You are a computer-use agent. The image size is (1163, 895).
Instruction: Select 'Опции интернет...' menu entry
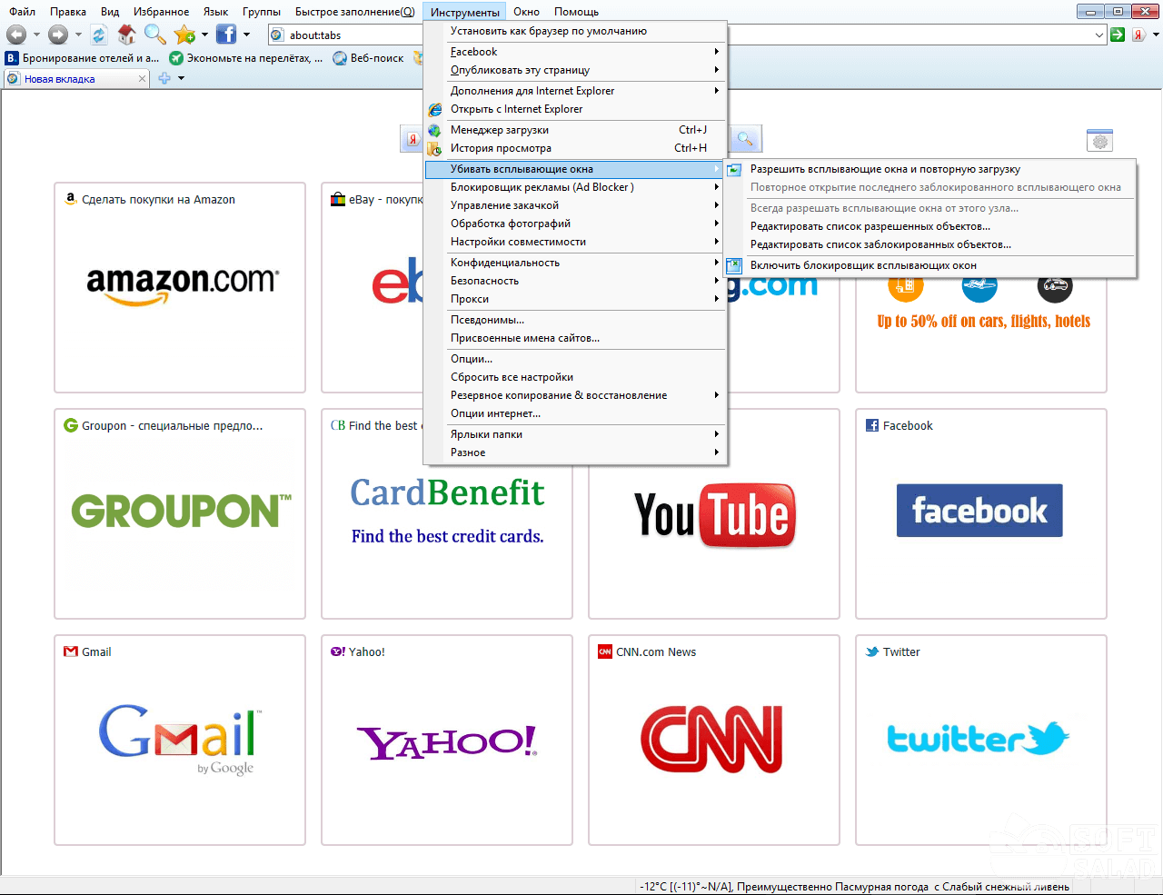pyautogui.click(x=495, y=413)
